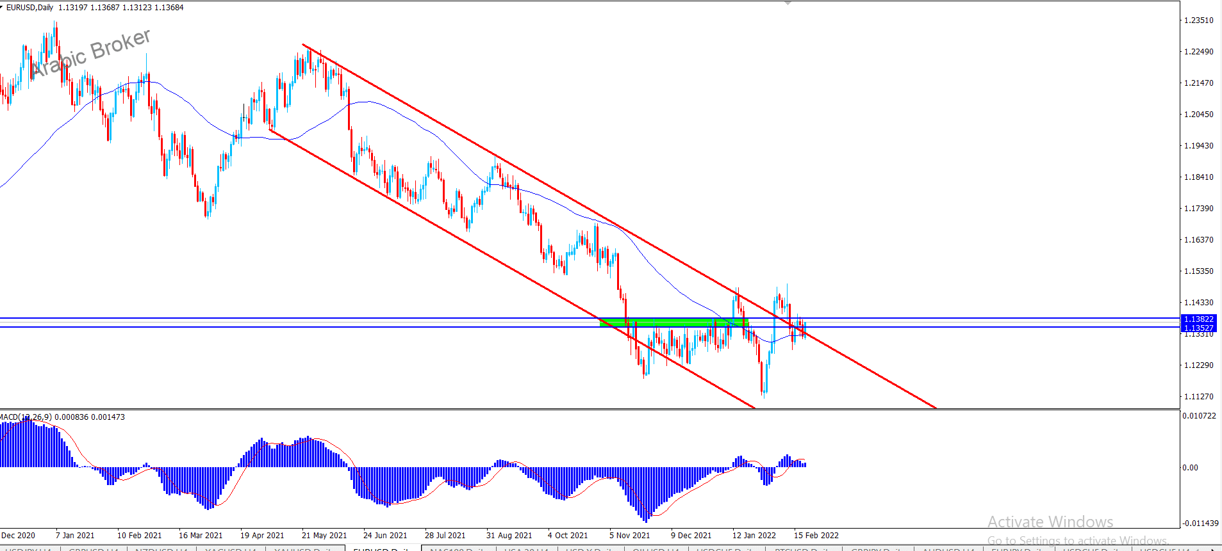Click the 7 Jan 2021 date label
Viewport: 1222px width, 551px height.
75,536
